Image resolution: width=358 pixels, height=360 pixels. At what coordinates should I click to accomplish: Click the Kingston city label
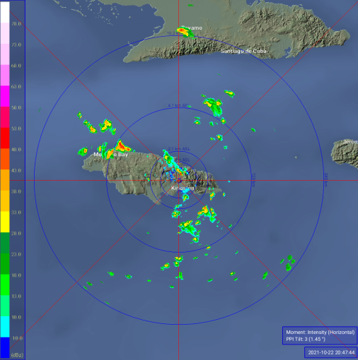pos(183,188)
